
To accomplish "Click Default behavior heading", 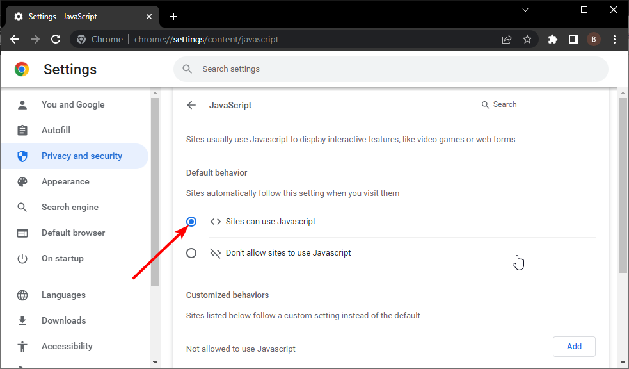I will point(217,173).
